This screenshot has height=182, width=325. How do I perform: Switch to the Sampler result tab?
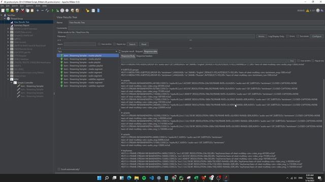(x=127, y=52)
